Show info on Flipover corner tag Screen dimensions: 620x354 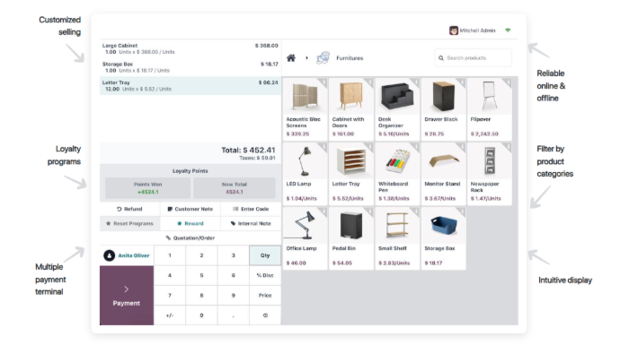point(507,82)
